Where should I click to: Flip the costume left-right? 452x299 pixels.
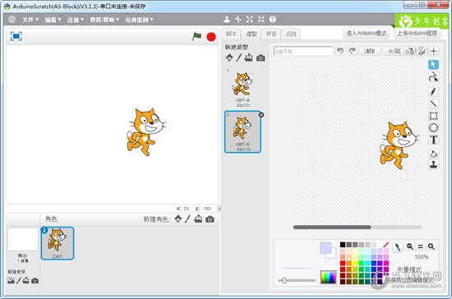[410, 51]
